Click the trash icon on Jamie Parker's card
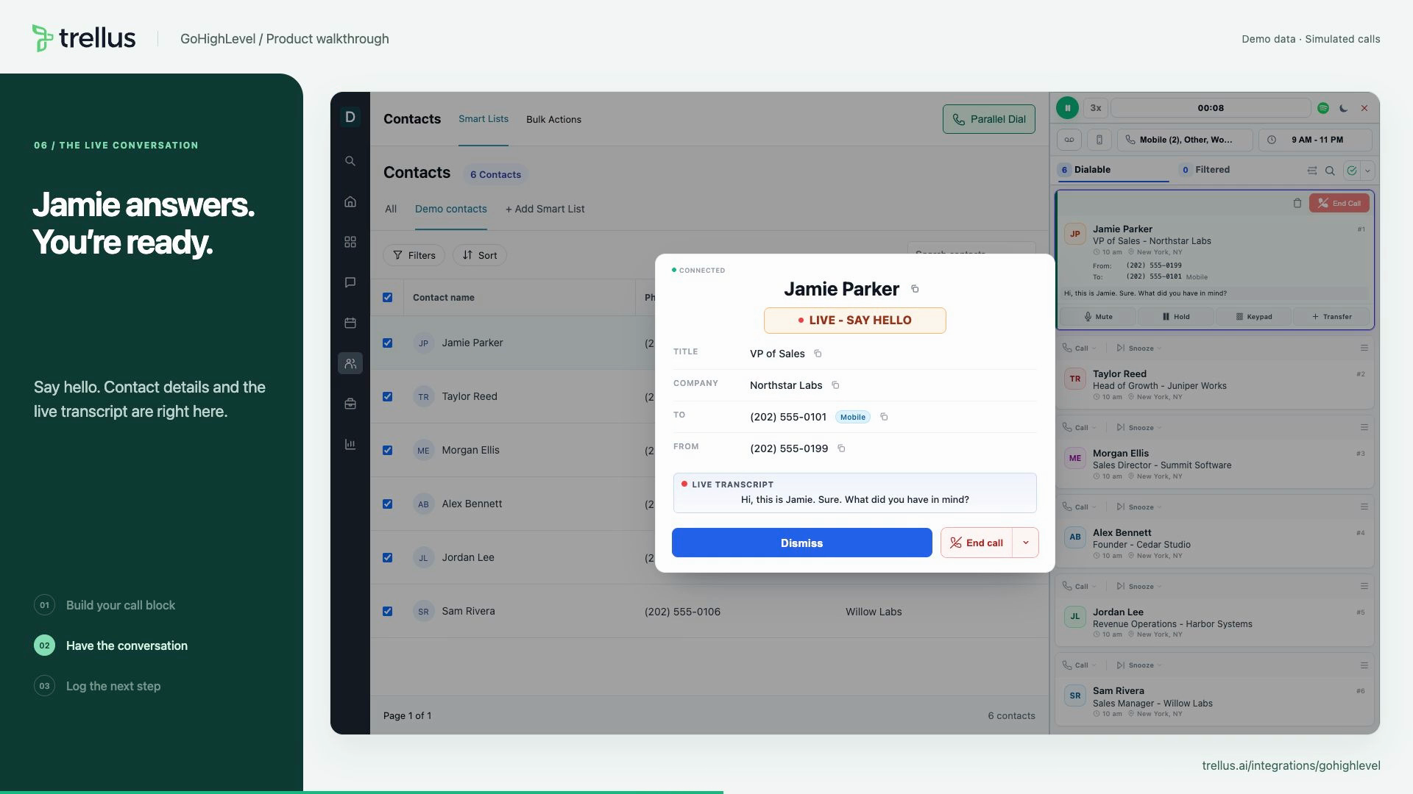Image resolution: width=1413 pixels, height=794 pixels. pyautogui.click(x=1297, y=203)
